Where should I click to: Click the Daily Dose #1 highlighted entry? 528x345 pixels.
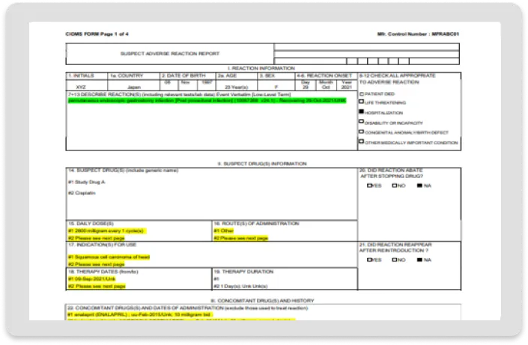(x=108, y=231)
